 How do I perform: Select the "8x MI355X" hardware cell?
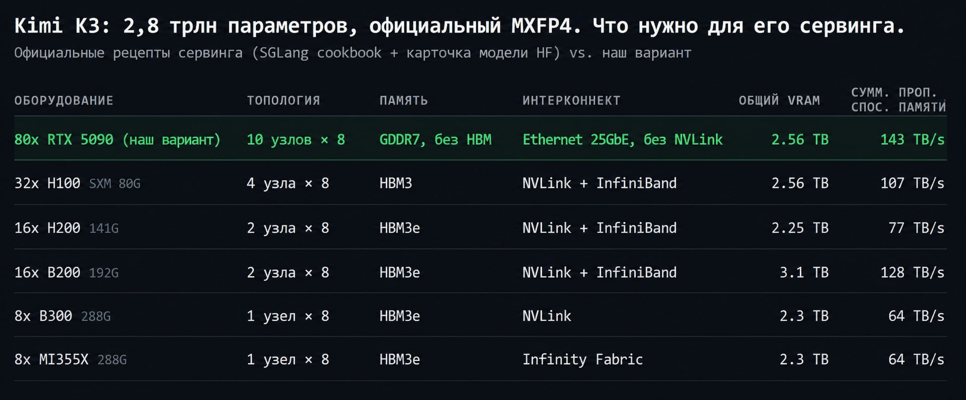(70, 359)
